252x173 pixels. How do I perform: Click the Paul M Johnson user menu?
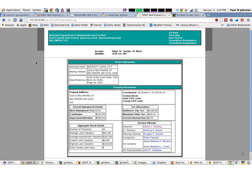(240, 10)
